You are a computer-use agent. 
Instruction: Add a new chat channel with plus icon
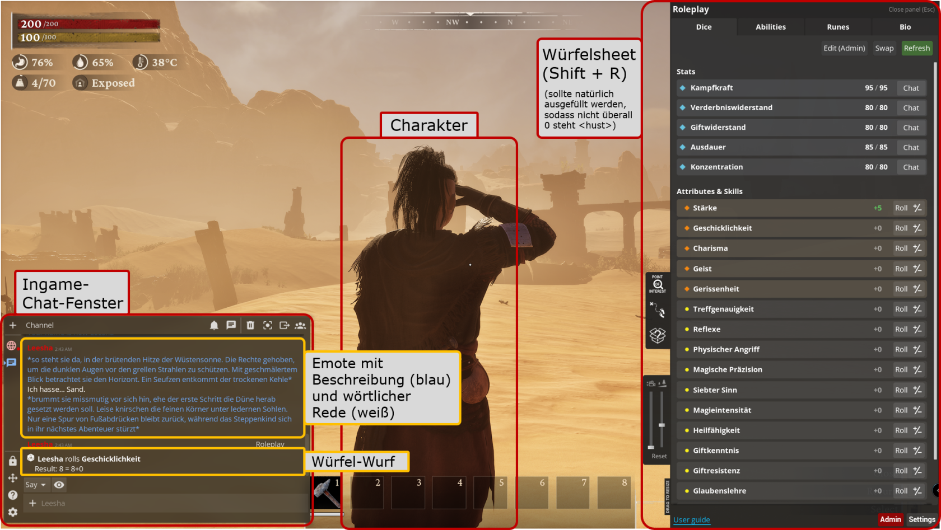(13, 325)
